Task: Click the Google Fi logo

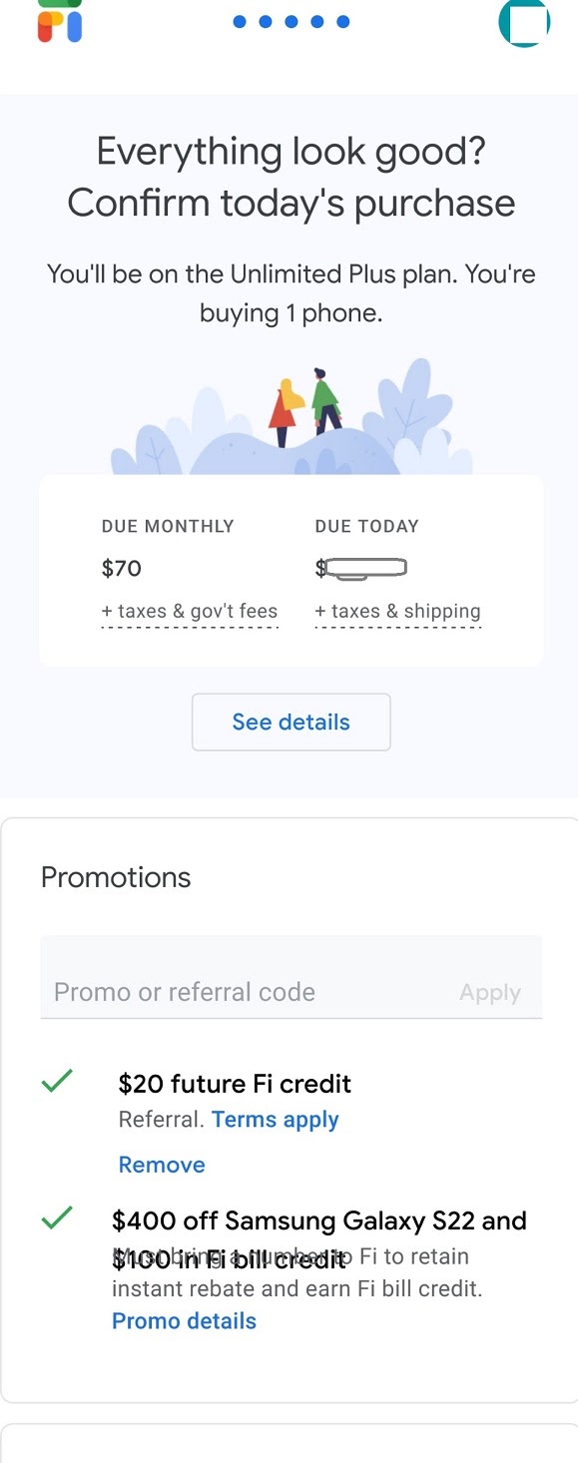Action: [x=58, y=22]
